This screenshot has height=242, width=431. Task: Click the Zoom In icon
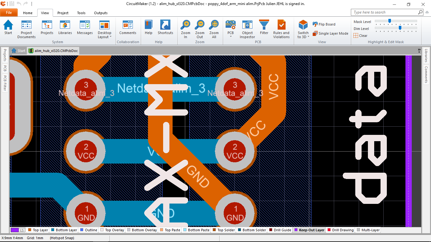(186, 29)
